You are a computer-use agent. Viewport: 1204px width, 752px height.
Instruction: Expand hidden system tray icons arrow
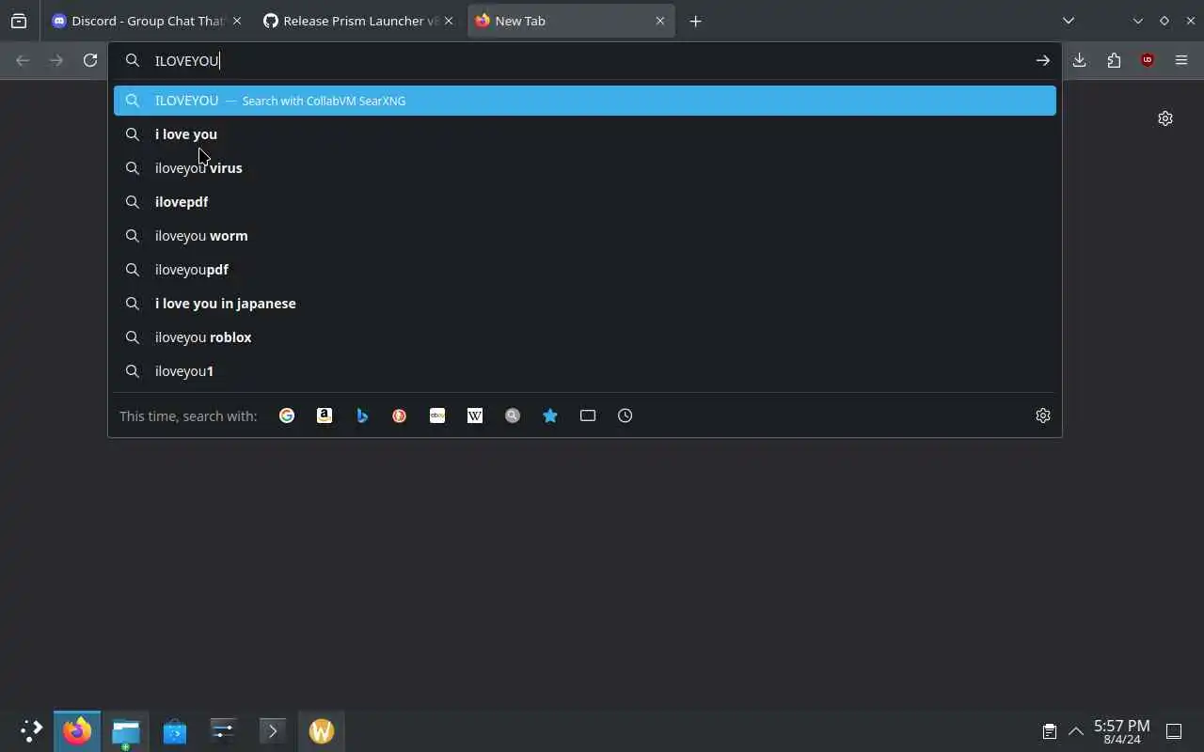click(1076, 731)
